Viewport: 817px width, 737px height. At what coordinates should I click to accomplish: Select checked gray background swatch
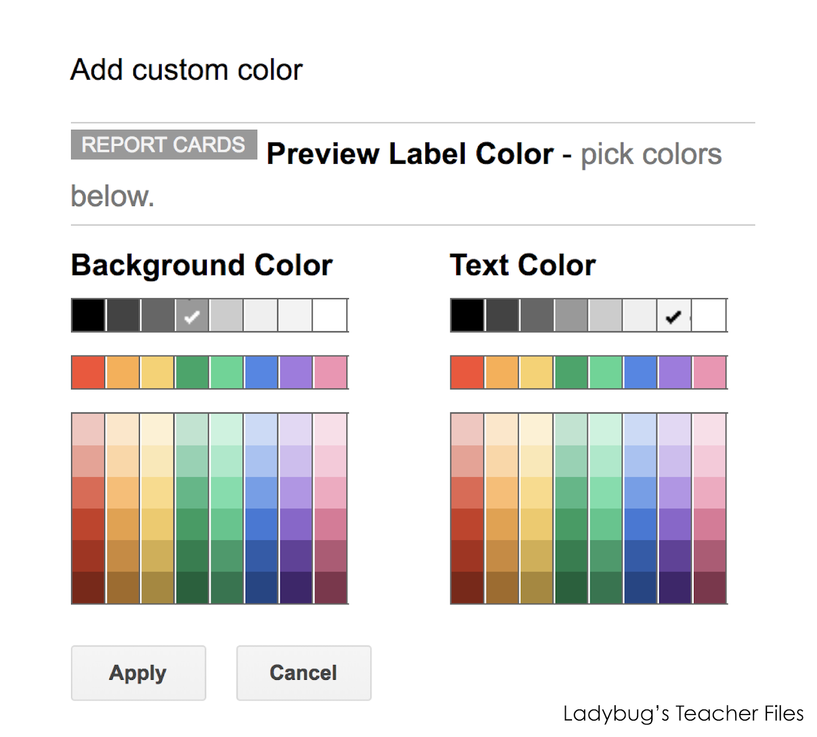(x=192, y=315)
